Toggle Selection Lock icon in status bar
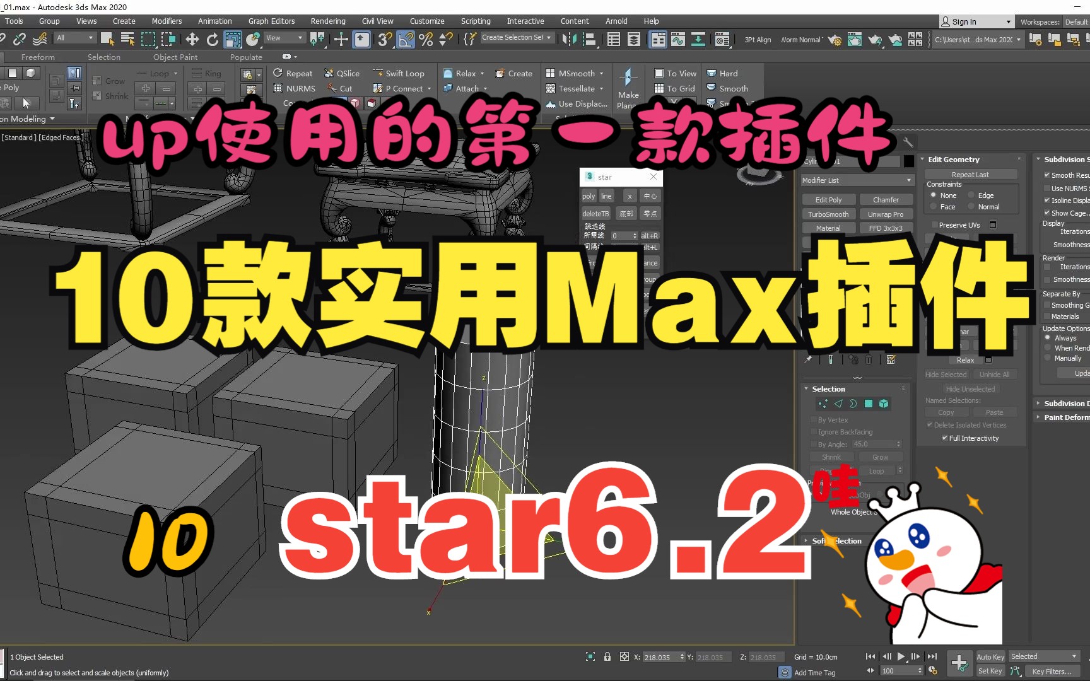 (607, 656)
